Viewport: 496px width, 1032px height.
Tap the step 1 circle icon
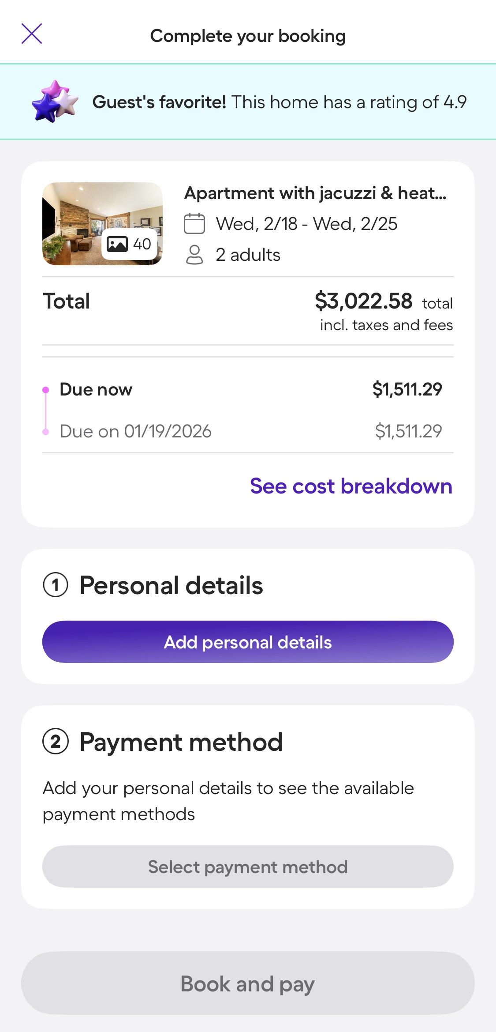pos(56,585)
